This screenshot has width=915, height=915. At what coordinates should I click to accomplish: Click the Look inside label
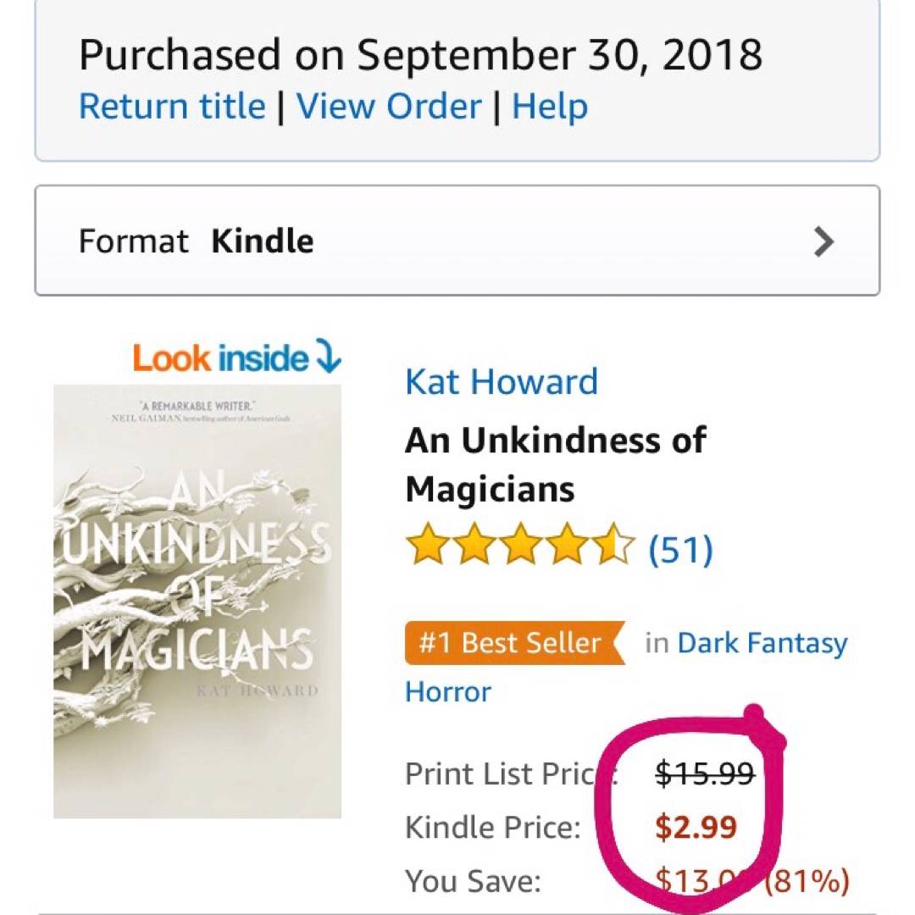[220, 358]
